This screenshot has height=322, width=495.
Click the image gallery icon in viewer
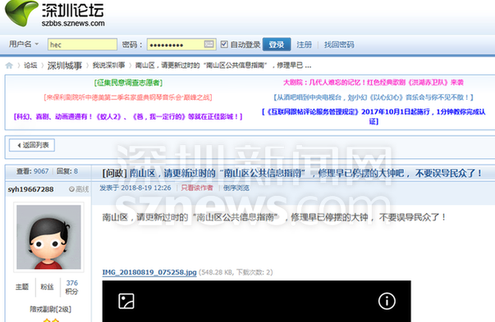click(126, 301)
